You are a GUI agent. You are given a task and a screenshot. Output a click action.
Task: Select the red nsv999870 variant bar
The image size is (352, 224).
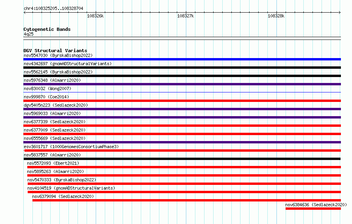pos(182,101)
